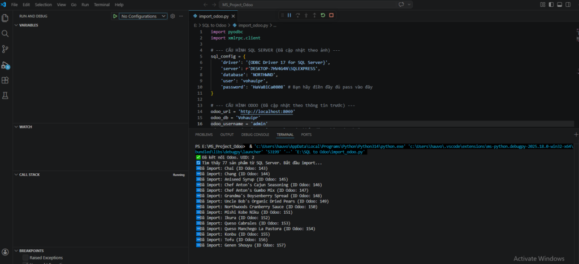Stop debugging with the red square
This screenshot has height=264, width=579.
(331, 16)
